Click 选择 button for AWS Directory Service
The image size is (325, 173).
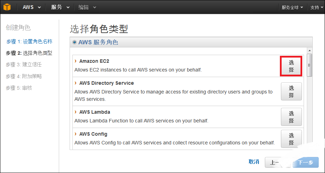[291, 91]
